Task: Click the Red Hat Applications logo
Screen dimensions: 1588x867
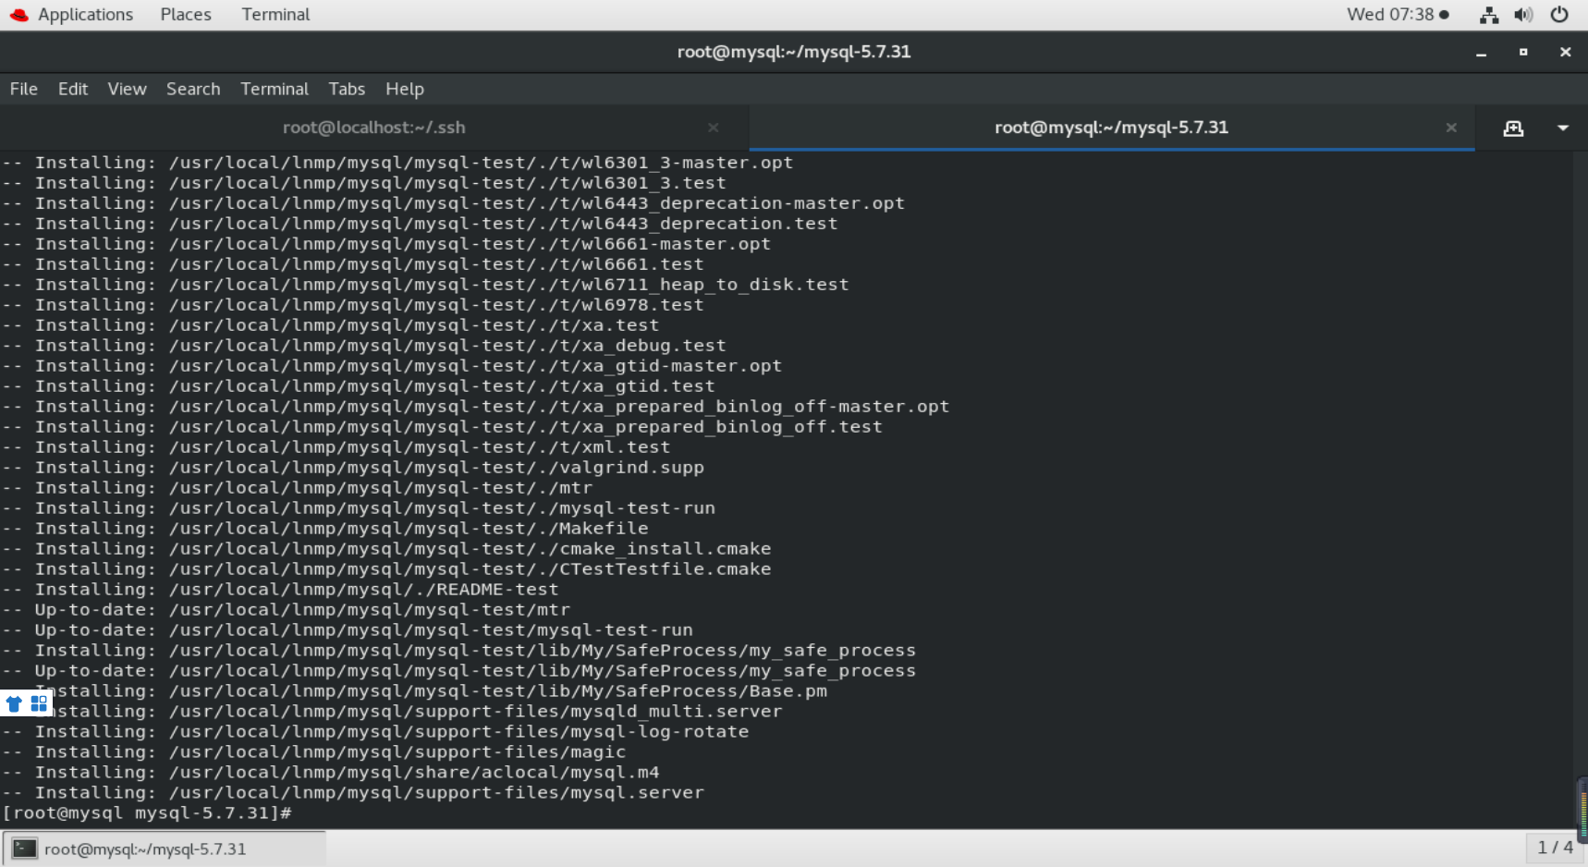Action: point(20,14)
